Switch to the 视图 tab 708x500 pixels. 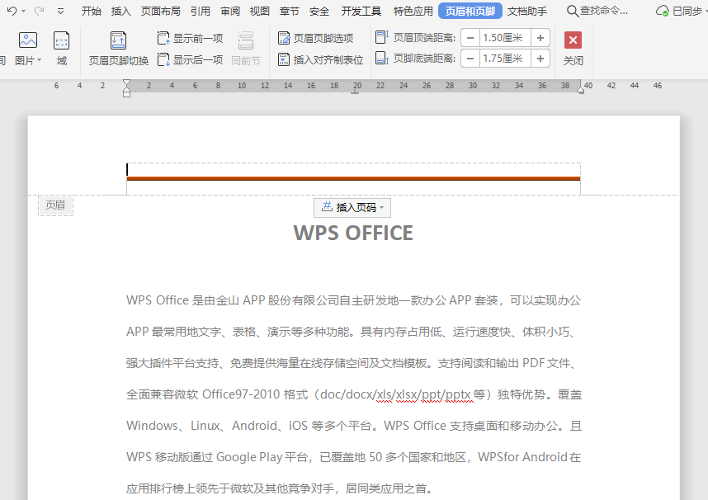[260, 11]
